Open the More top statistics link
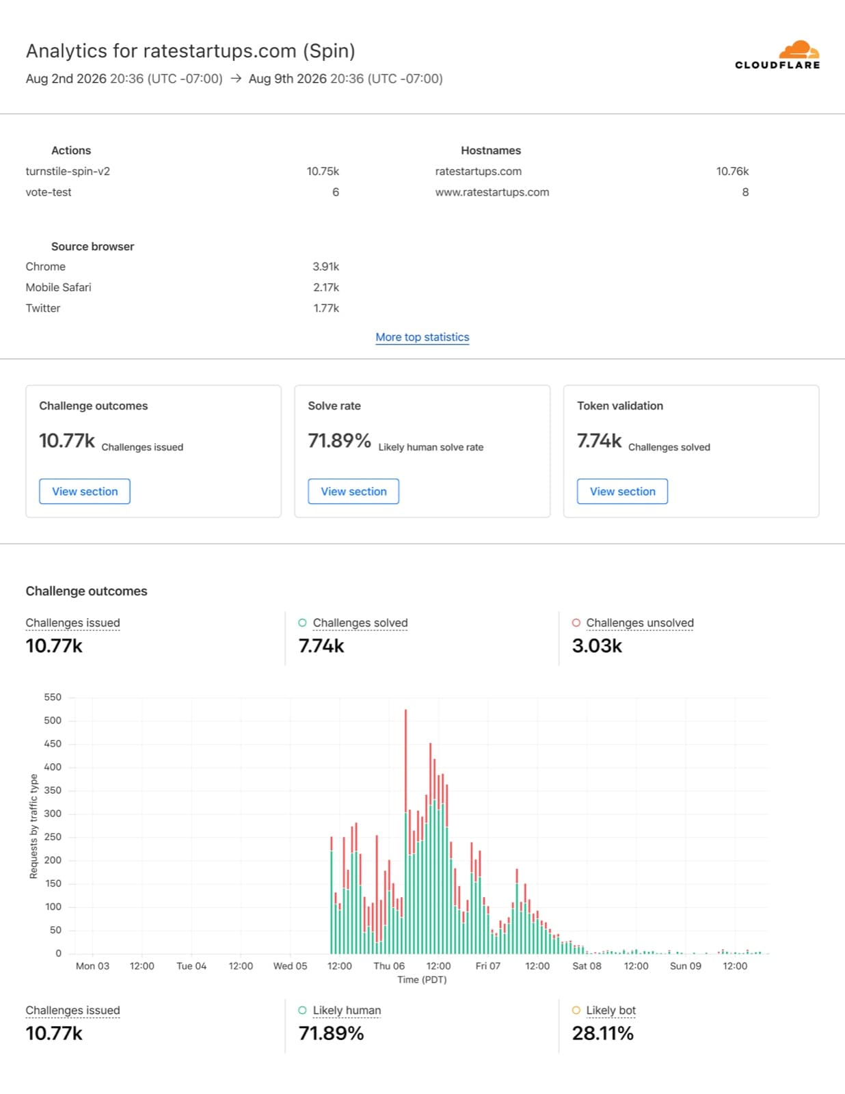 point(422,337)
